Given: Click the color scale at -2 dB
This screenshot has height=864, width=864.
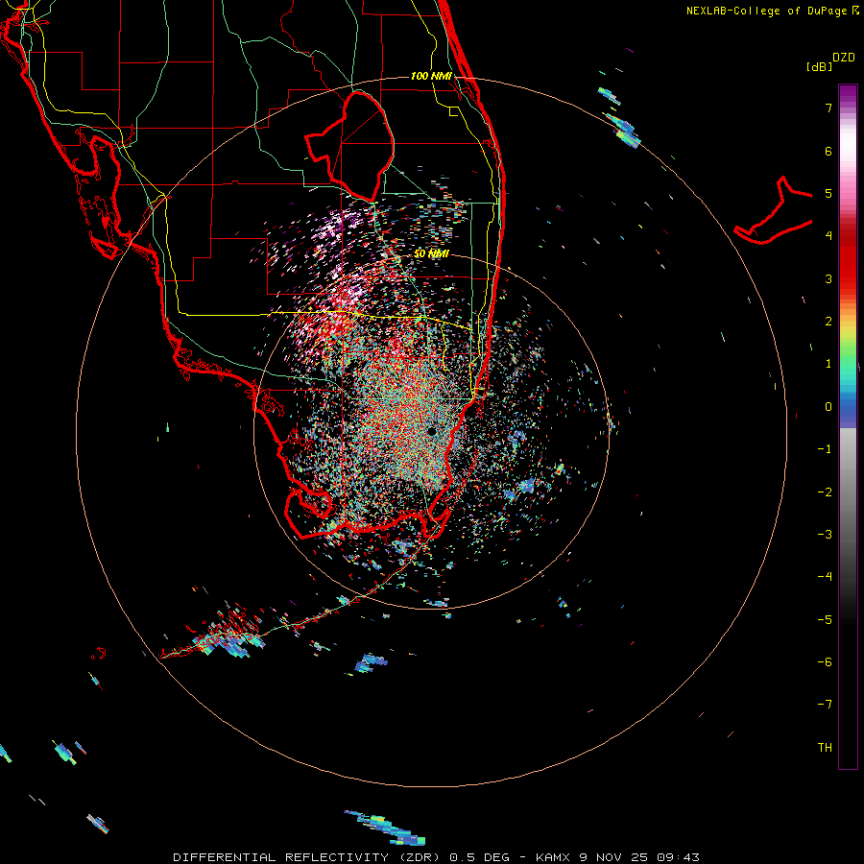Looking at the screenshot, I should pos(848,492).
